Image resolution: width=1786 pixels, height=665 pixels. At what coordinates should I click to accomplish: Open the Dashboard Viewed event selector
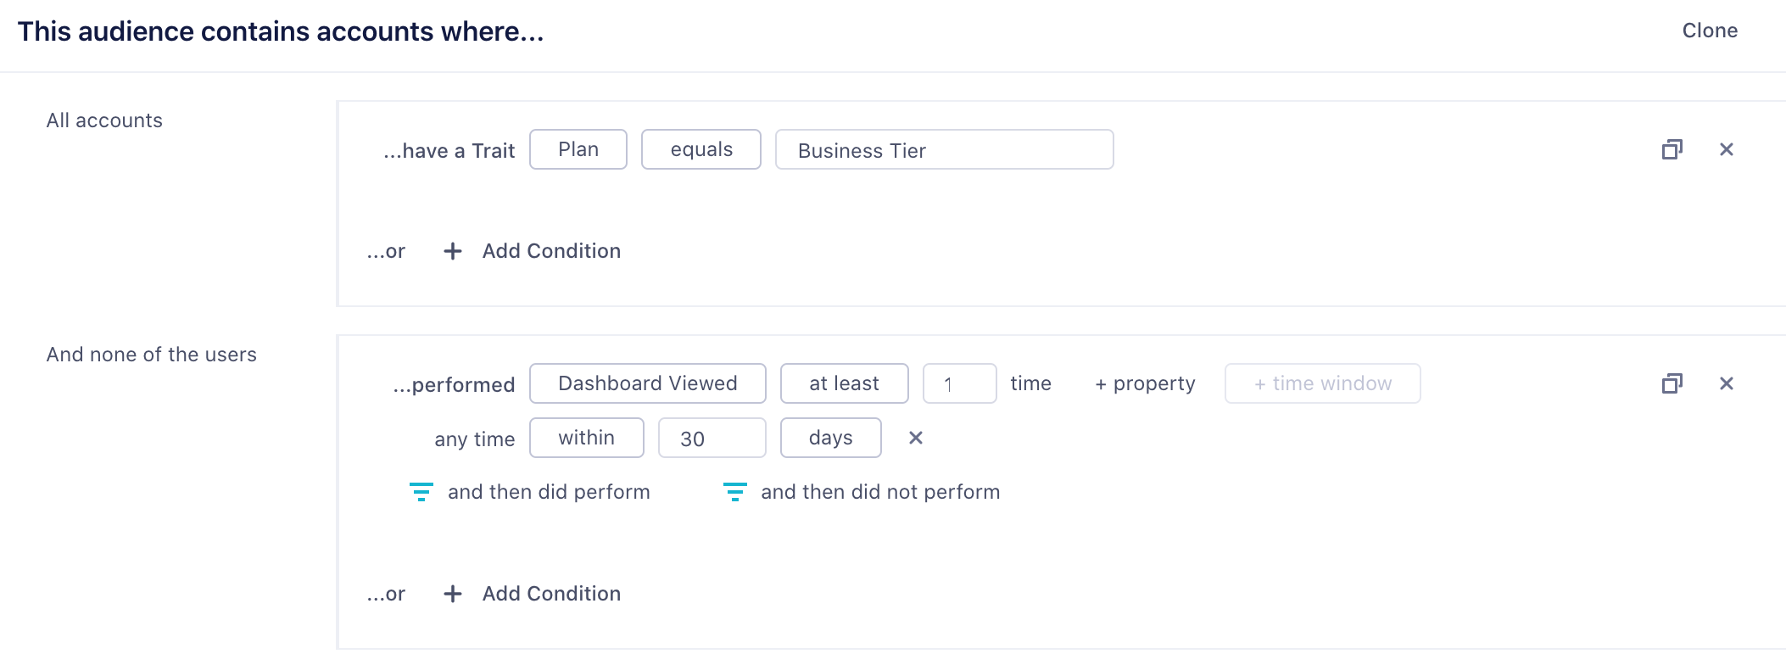click(648, 384)
